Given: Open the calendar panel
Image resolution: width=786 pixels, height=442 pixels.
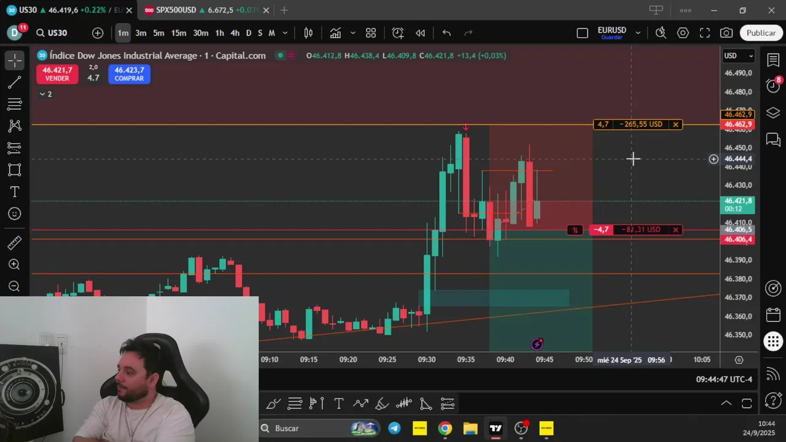Looking at the screenshot, I should tap(773, 315).
